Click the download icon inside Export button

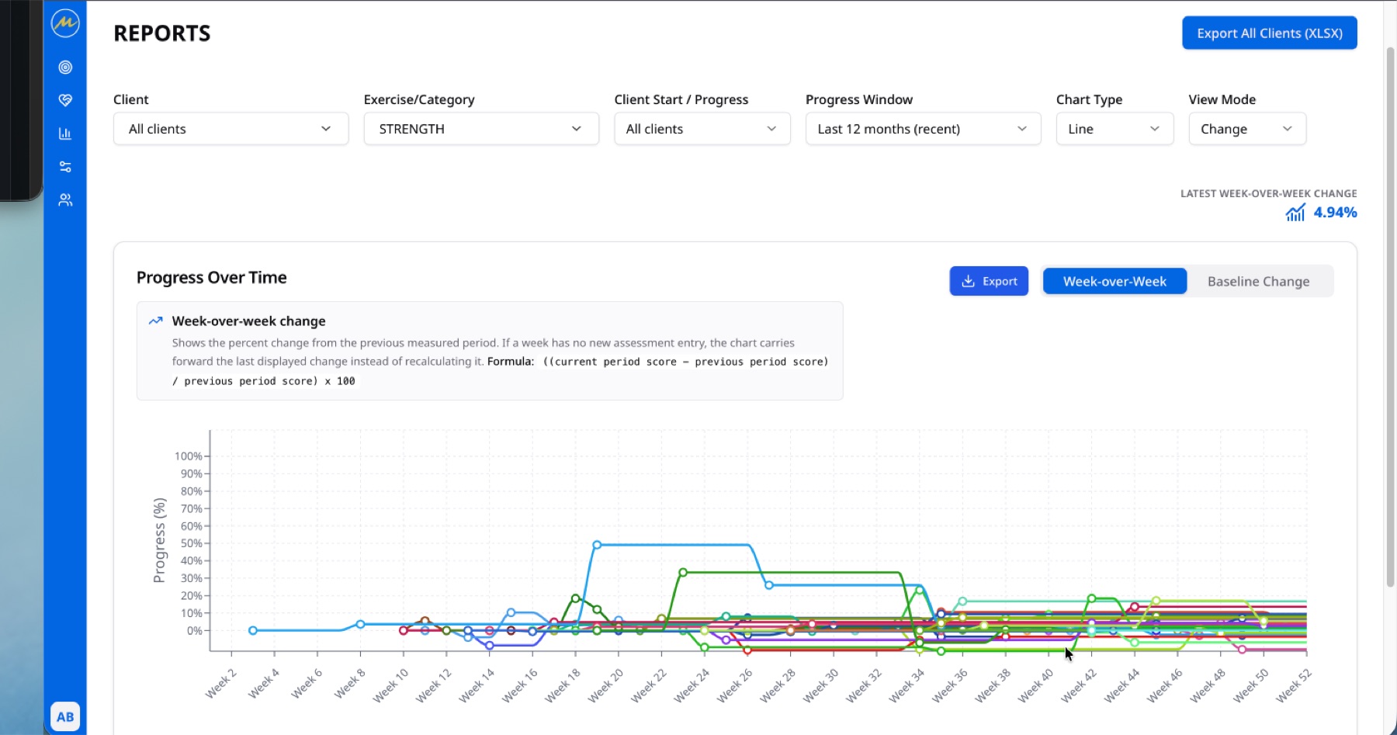click(x=968, y=281)
